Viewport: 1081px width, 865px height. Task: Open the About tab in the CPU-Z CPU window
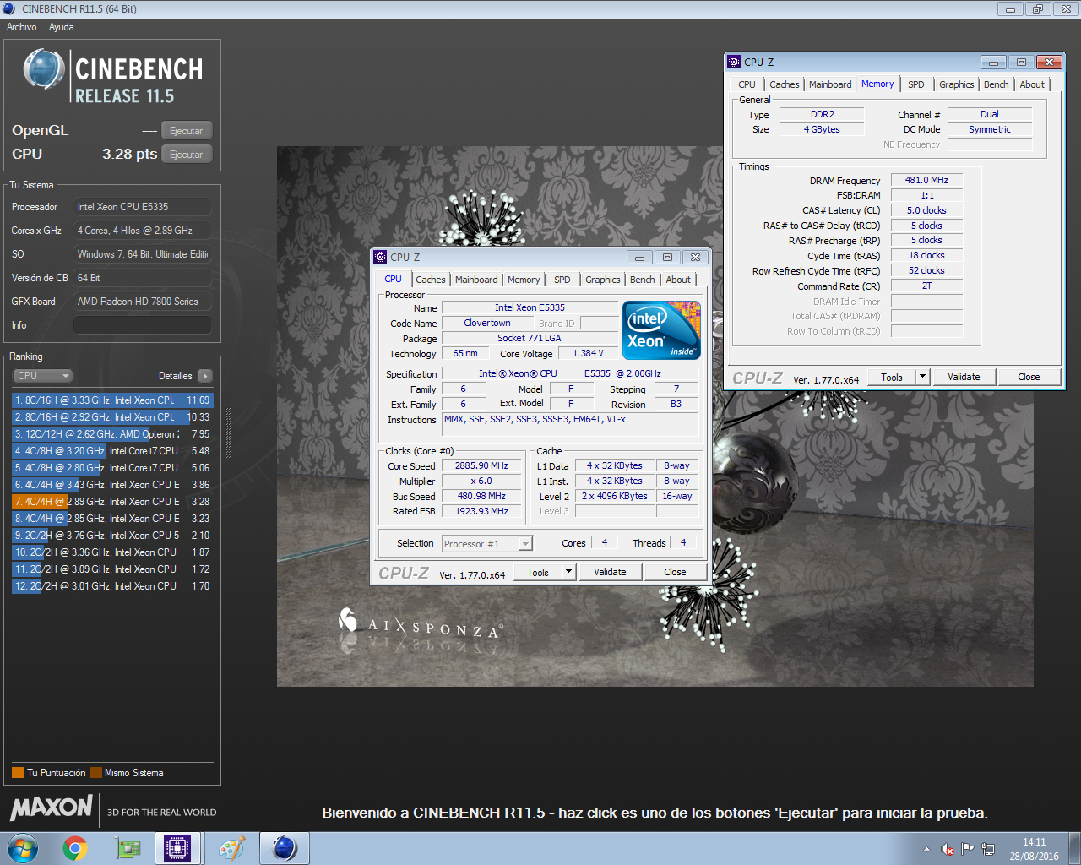click(x=678, y=280)
